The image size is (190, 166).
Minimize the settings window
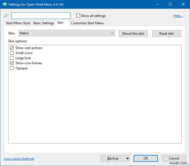pyautogui.click(x=157, y=5)
